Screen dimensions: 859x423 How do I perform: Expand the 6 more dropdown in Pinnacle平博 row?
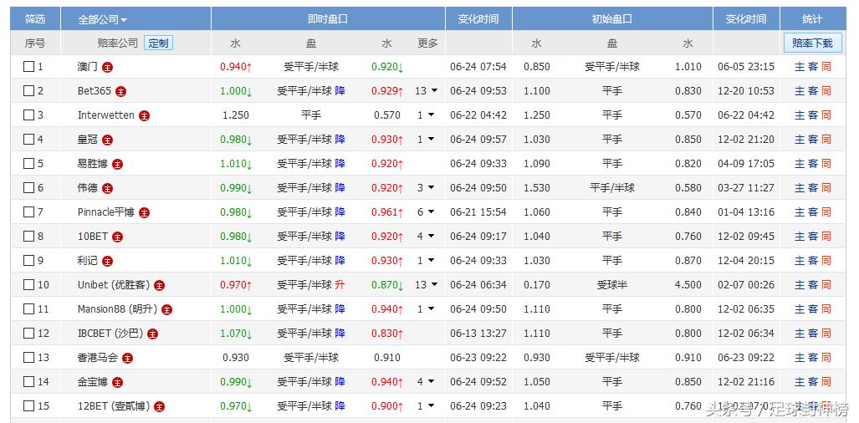pos(426,211)
